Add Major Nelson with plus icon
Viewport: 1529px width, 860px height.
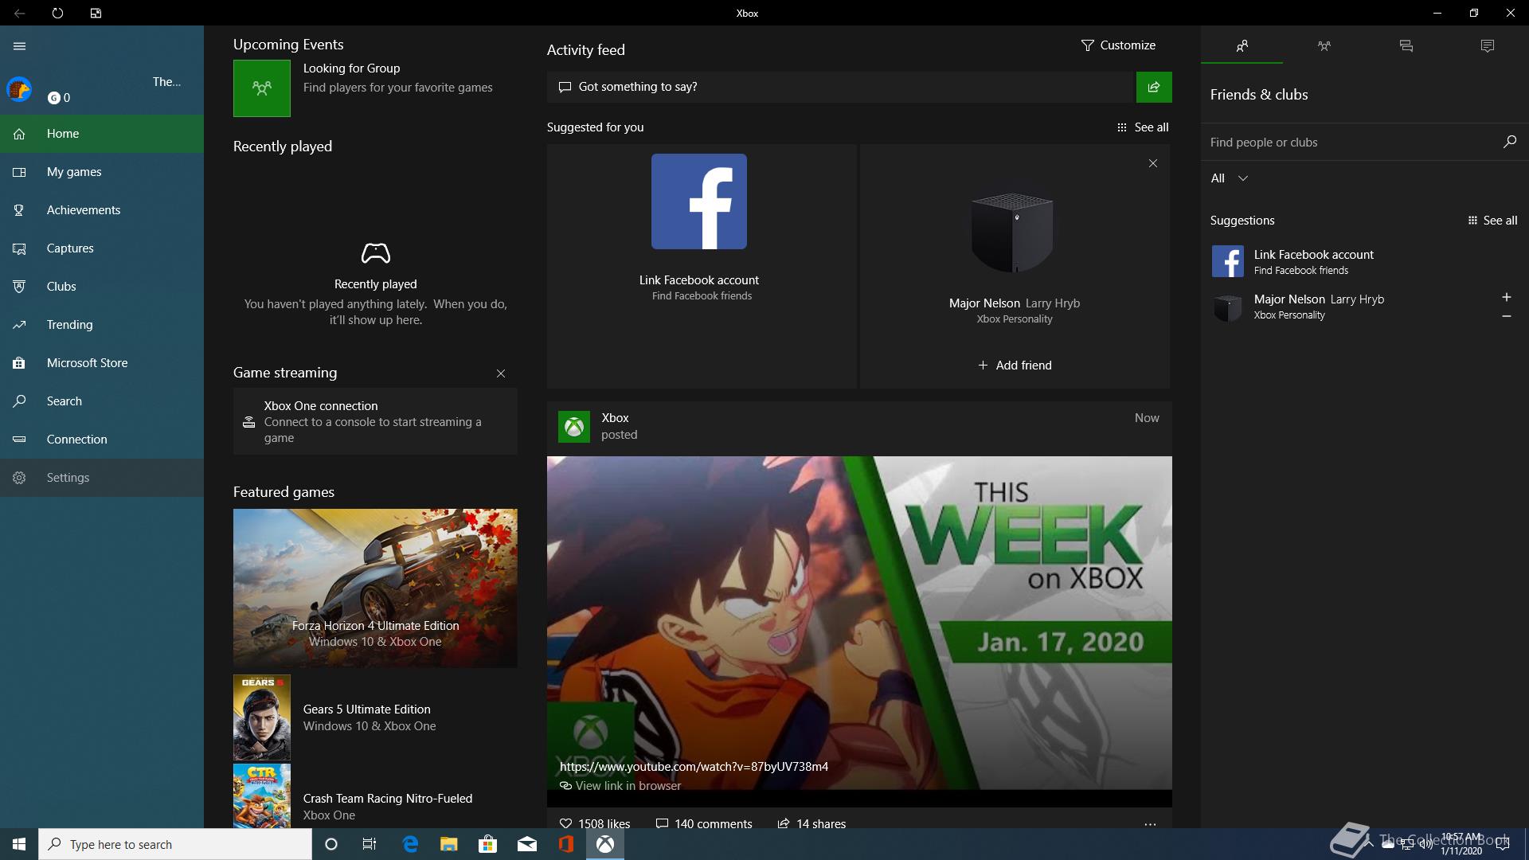(1507, 297)
